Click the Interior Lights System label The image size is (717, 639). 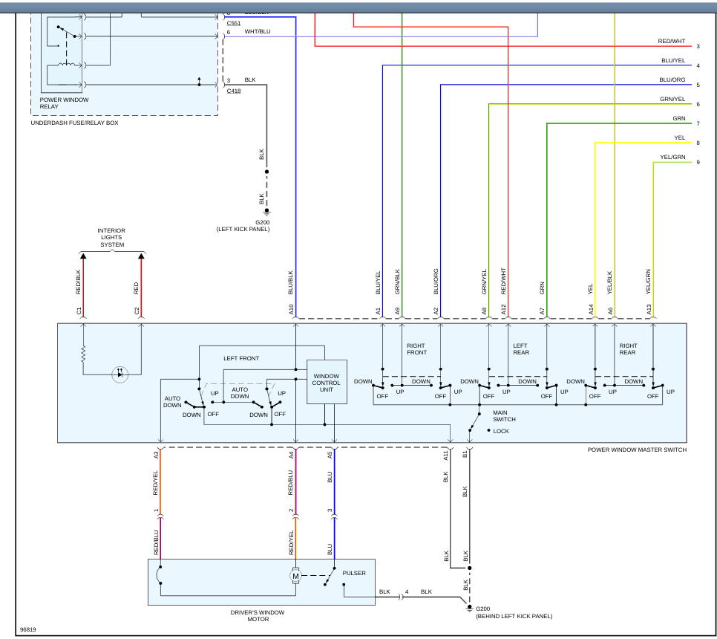coord(111,238)
